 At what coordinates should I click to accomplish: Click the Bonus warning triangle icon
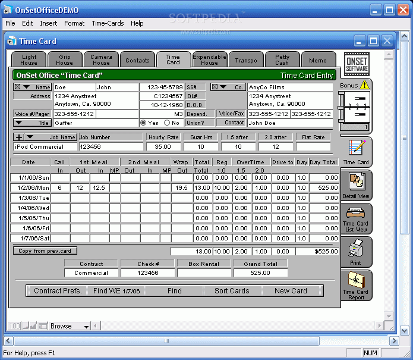pyautogui.click(x=364, y=84)
